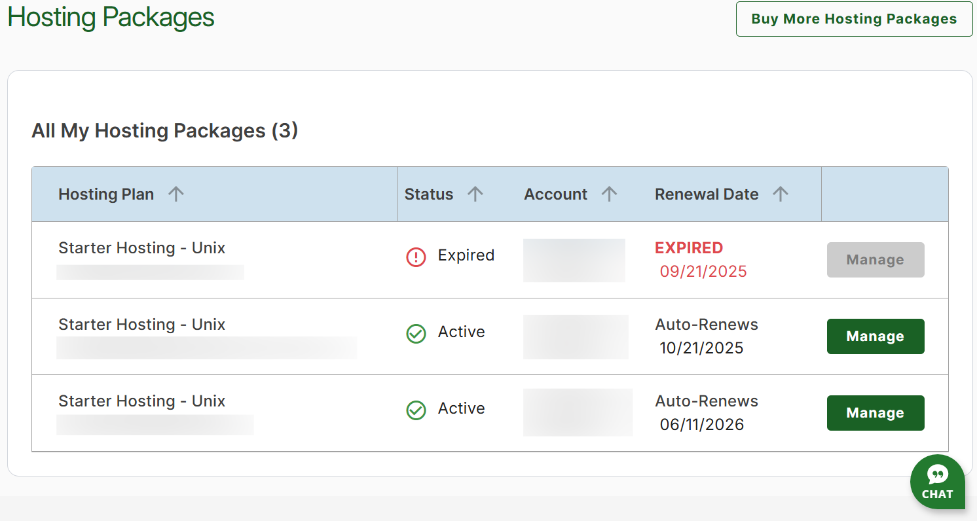Manage the package renewing 10/21/2025
This screenshot has width=977, height=521.
pyautogui.click(x=875, y=336)
